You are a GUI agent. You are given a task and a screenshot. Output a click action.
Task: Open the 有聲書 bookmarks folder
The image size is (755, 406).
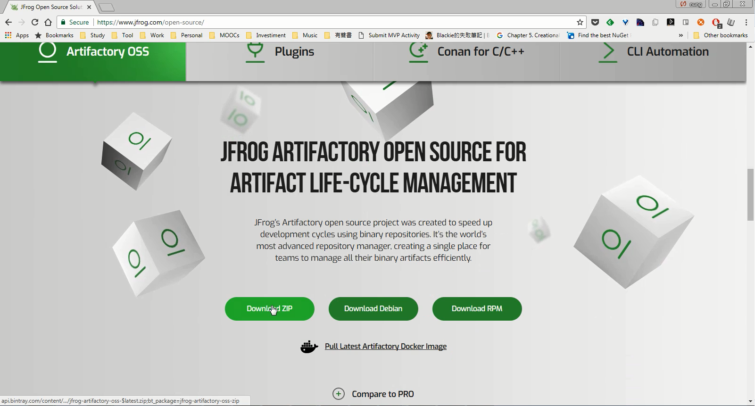click(x=338, y=35)
